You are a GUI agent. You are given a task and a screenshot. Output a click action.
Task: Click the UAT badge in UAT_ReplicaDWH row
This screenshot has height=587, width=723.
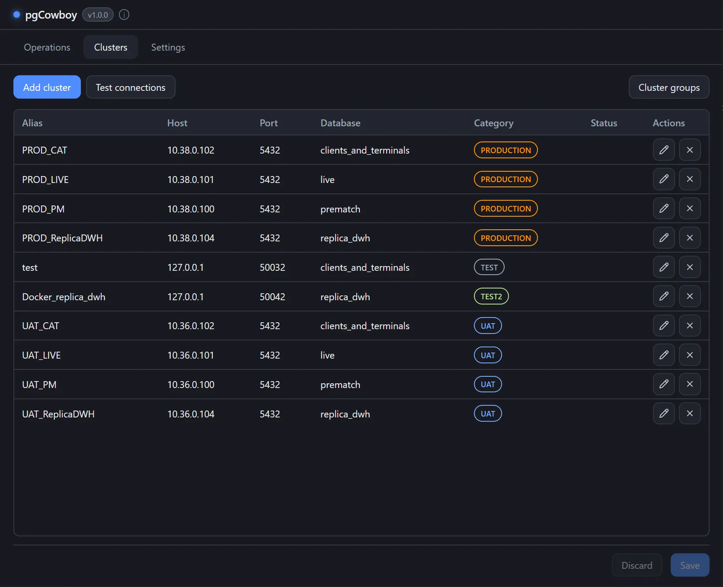point(488,414)
